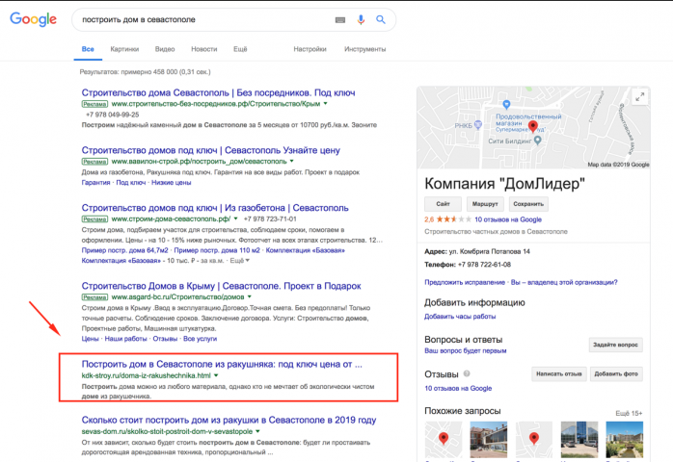This screenshot has height=462, width=673.
Task: Open ad 'Строительство домов под ключ | Из газобетона'
Action: coord(215,208)
